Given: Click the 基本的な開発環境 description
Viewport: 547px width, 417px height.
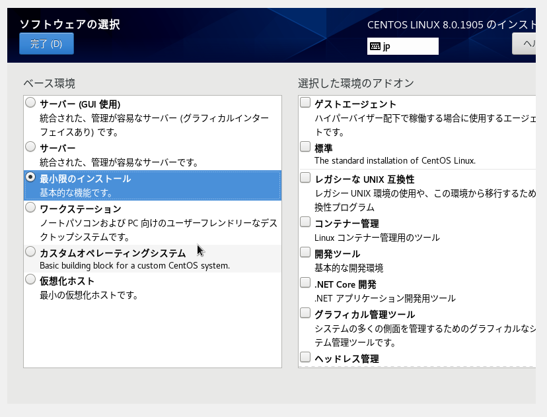Looking at the screenshot, I should [349, 268].
